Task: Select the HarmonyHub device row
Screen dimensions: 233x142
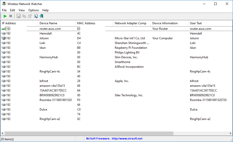Action: [x=49, y=57]
